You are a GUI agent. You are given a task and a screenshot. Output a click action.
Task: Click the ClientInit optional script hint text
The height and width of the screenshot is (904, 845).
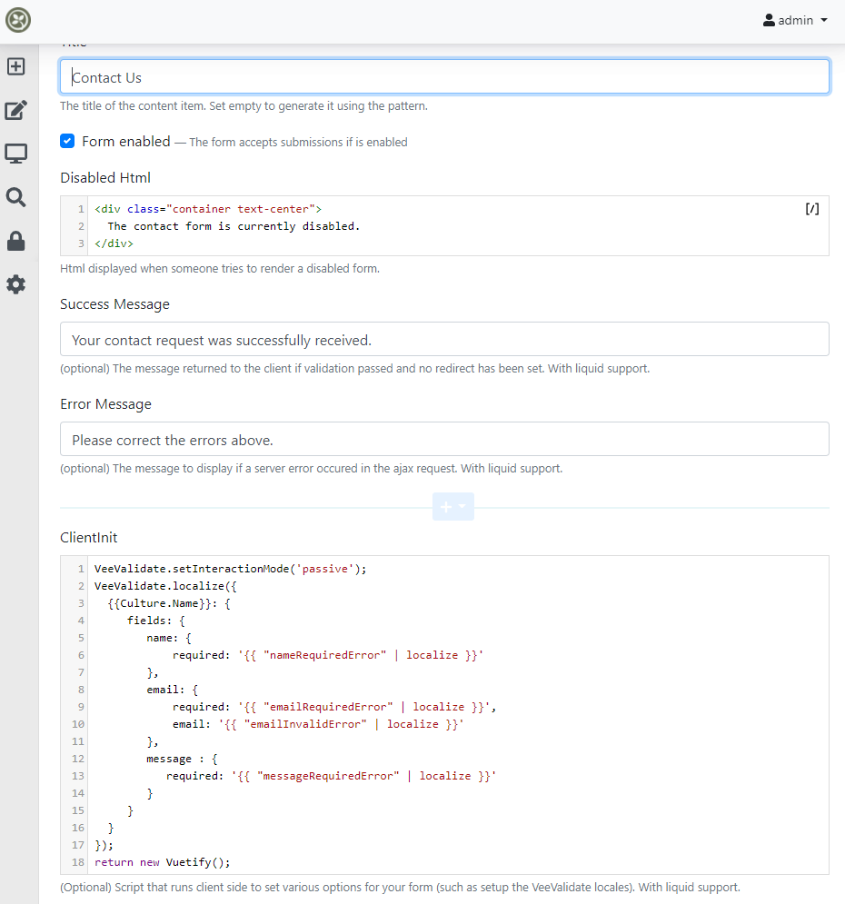pyautogui.click(x=400, y=888)
